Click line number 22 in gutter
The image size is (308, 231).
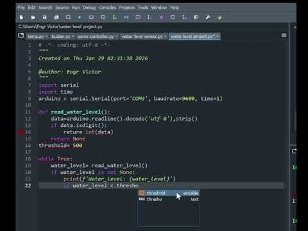coord(28,185)
